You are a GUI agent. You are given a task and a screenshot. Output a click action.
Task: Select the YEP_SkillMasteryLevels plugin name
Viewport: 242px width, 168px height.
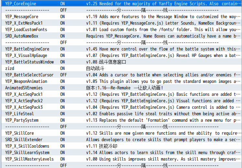(x=29, y=159)
